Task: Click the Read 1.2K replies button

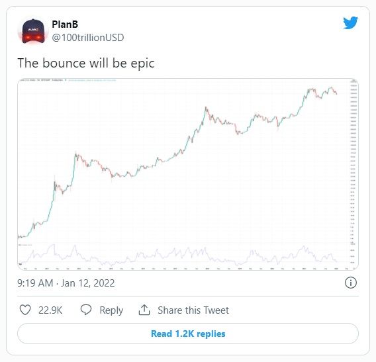Action: (x=188, y=334)
